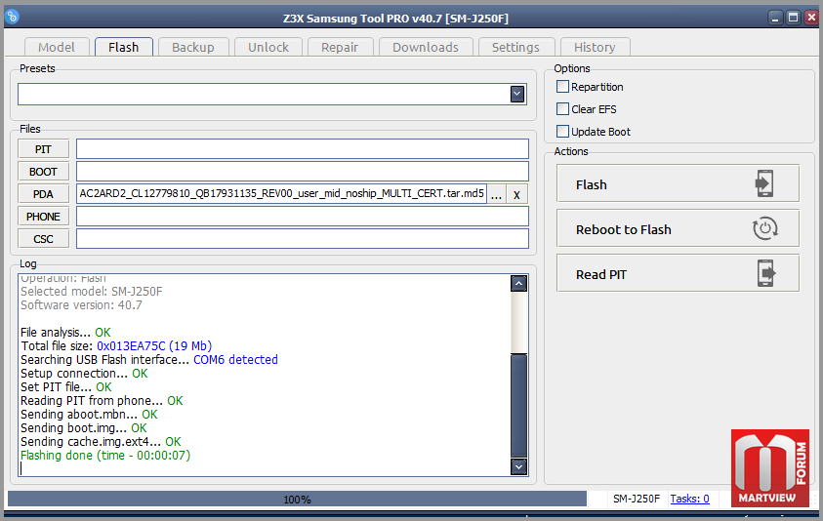Click the log scrollbar up arrow
This screenshot has height=521, width=823.
pos(518,283)
